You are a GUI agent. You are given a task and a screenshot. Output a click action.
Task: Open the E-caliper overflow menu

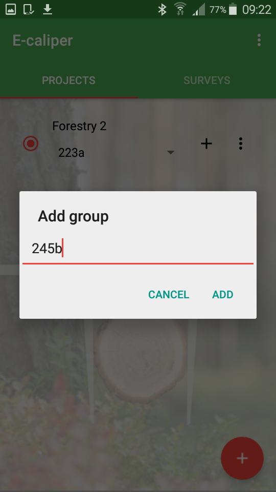[259, 40]
